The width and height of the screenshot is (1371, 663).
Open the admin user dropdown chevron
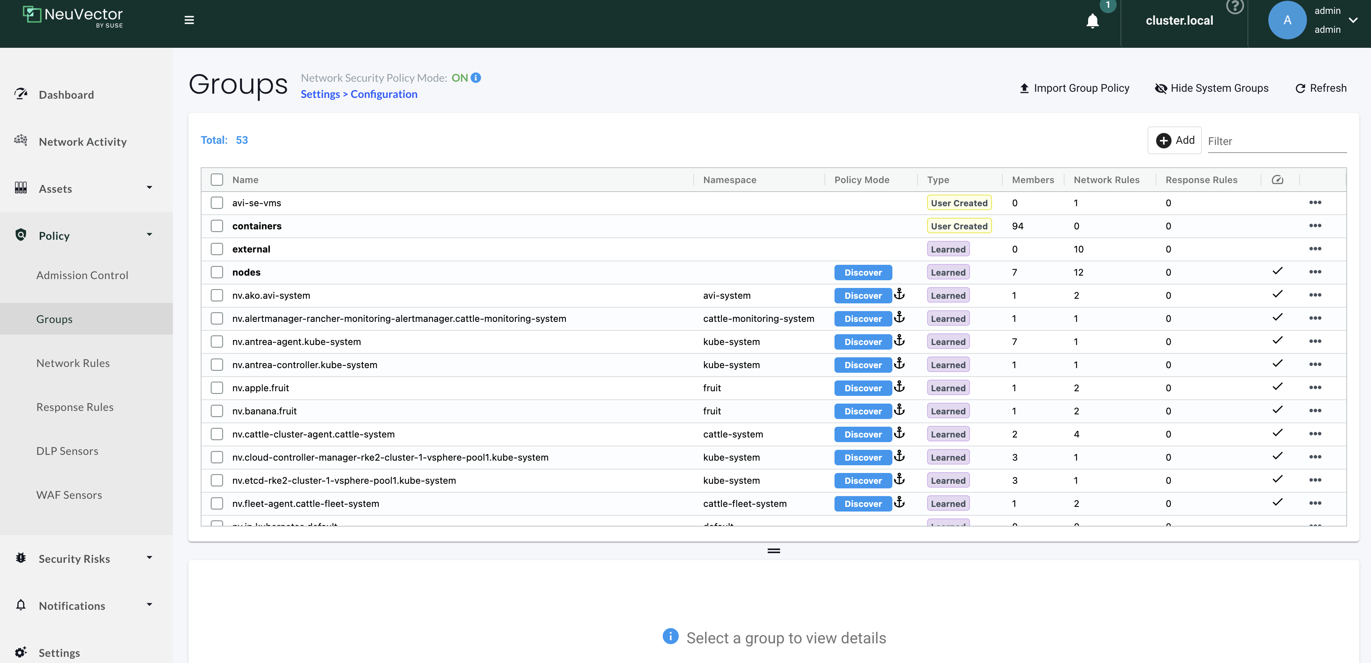point(1353,20)
